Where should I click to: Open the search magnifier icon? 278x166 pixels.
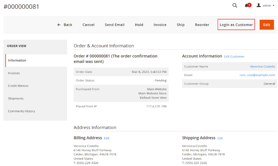coord(235,5)
